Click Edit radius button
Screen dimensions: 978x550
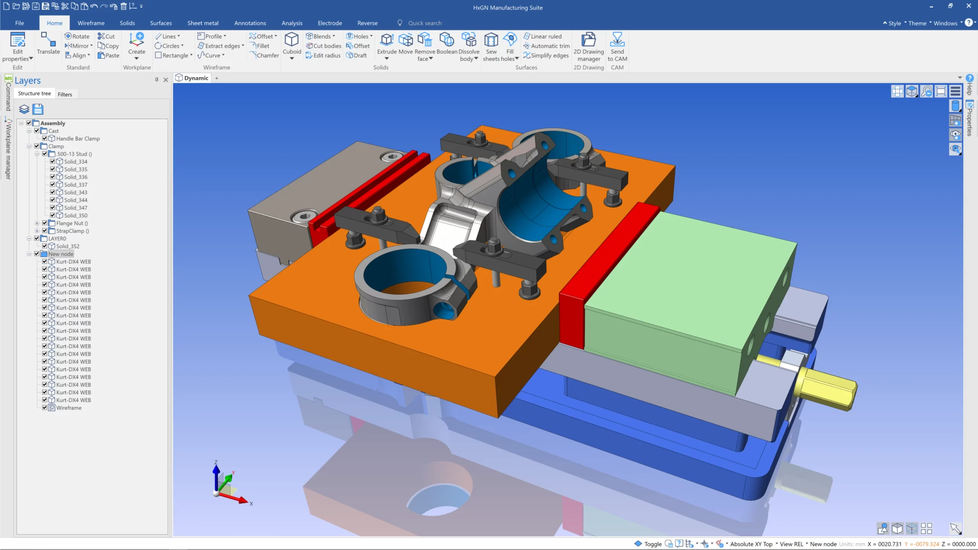(x=323, y=55)
